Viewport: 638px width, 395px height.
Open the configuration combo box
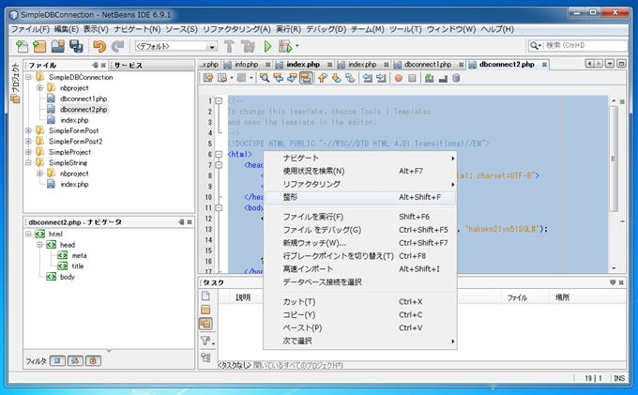pos(175,46)
